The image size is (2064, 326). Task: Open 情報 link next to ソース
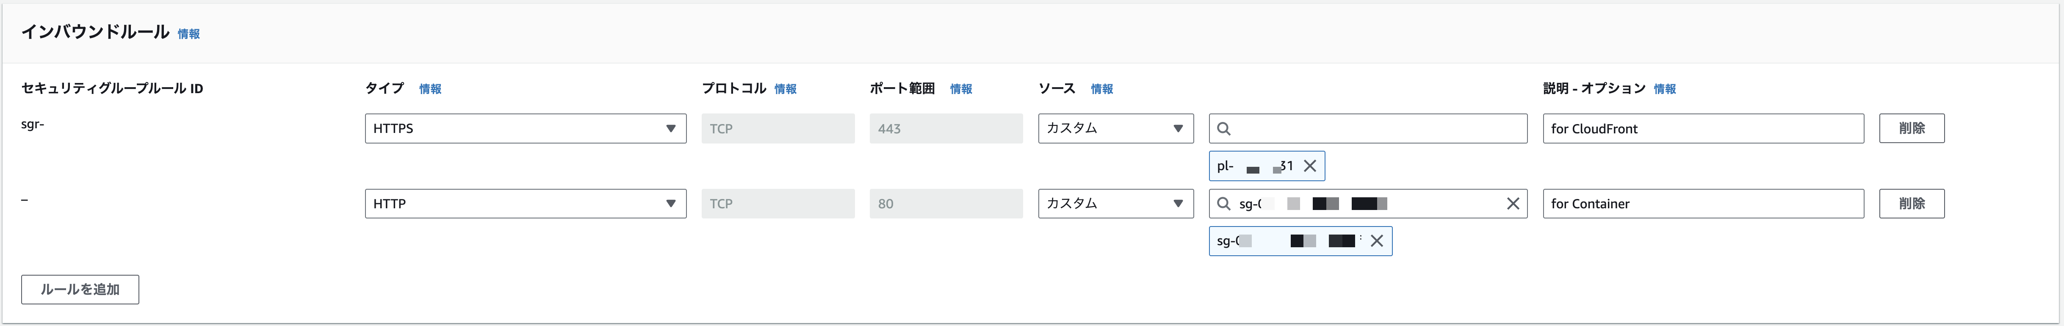(x=1102, y=89)
